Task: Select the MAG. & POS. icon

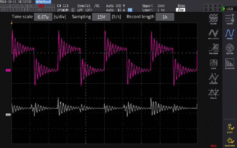Action: coord(213,34)
